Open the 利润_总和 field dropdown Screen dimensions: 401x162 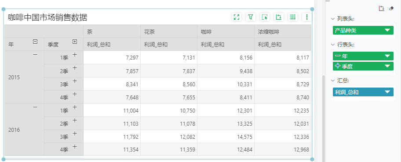(387, 92)
